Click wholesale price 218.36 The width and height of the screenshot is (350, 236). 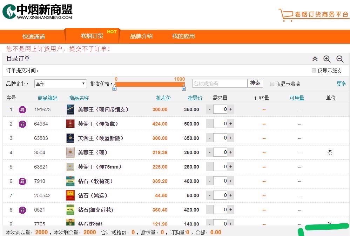point(160,152)
